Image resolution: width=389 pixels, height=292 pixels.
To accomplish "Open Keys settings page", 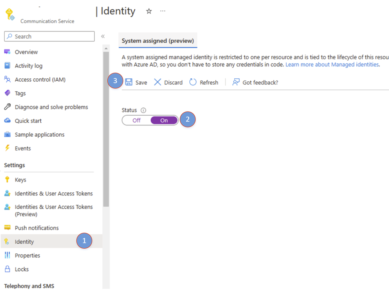I will [20, 180].
